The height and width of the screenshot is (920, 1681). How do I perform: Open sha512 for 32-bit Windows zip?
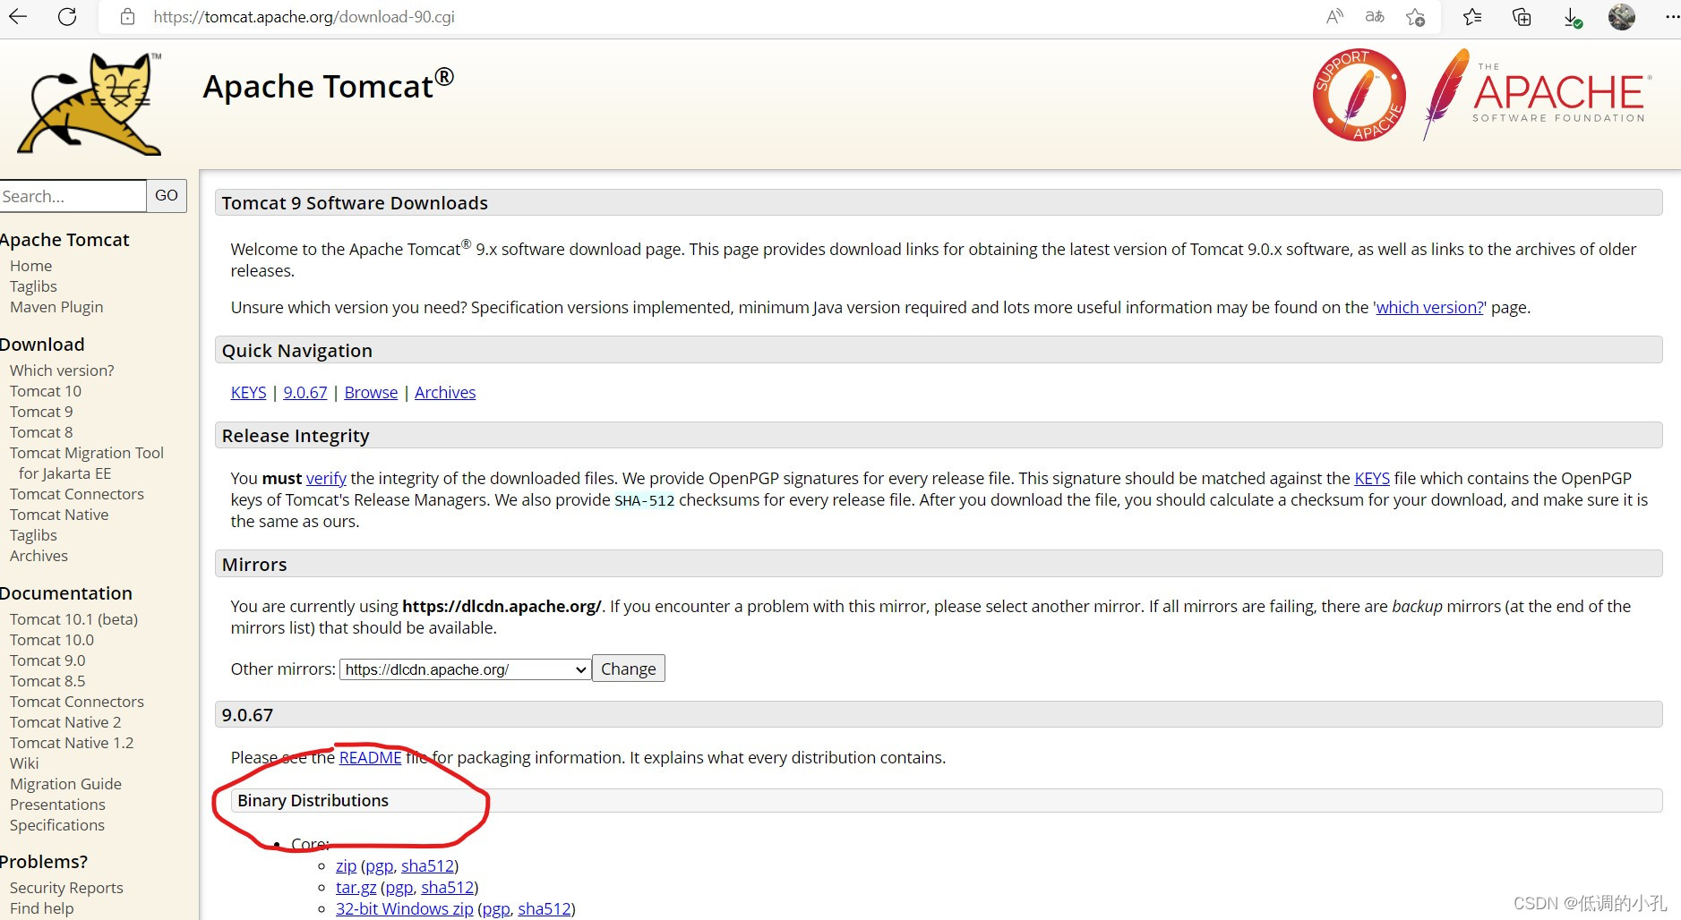pyautogui.click(x=544, y=908)
